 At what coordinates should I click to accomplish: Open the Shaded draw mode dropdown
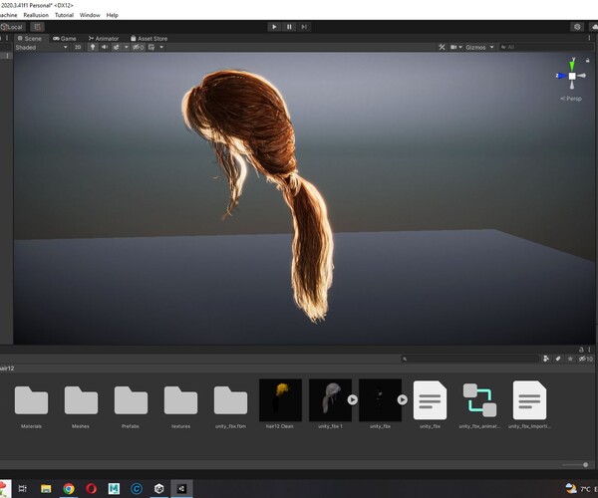[x=42, y=47]
